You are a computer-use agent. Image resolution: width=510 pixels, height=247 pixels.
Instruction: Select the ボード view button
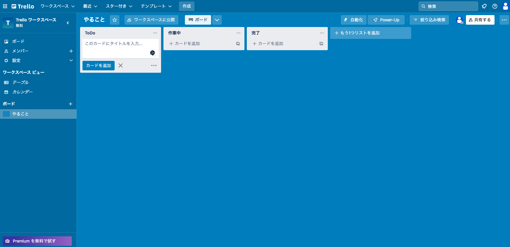pyautogui.click(x=198, y=20)
